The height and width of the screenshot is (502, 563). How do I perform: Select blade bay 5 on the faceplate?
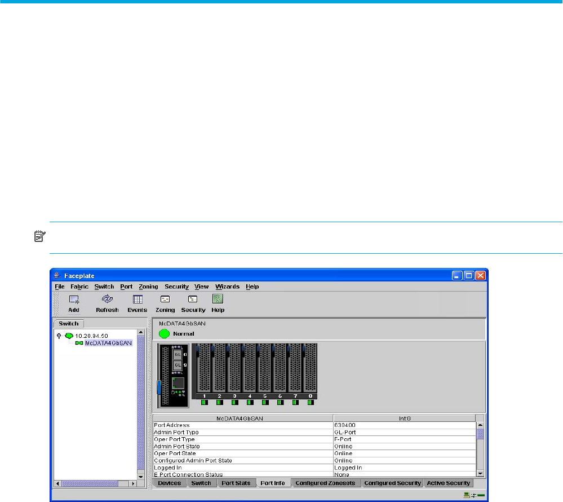click(x=265, y=368)
